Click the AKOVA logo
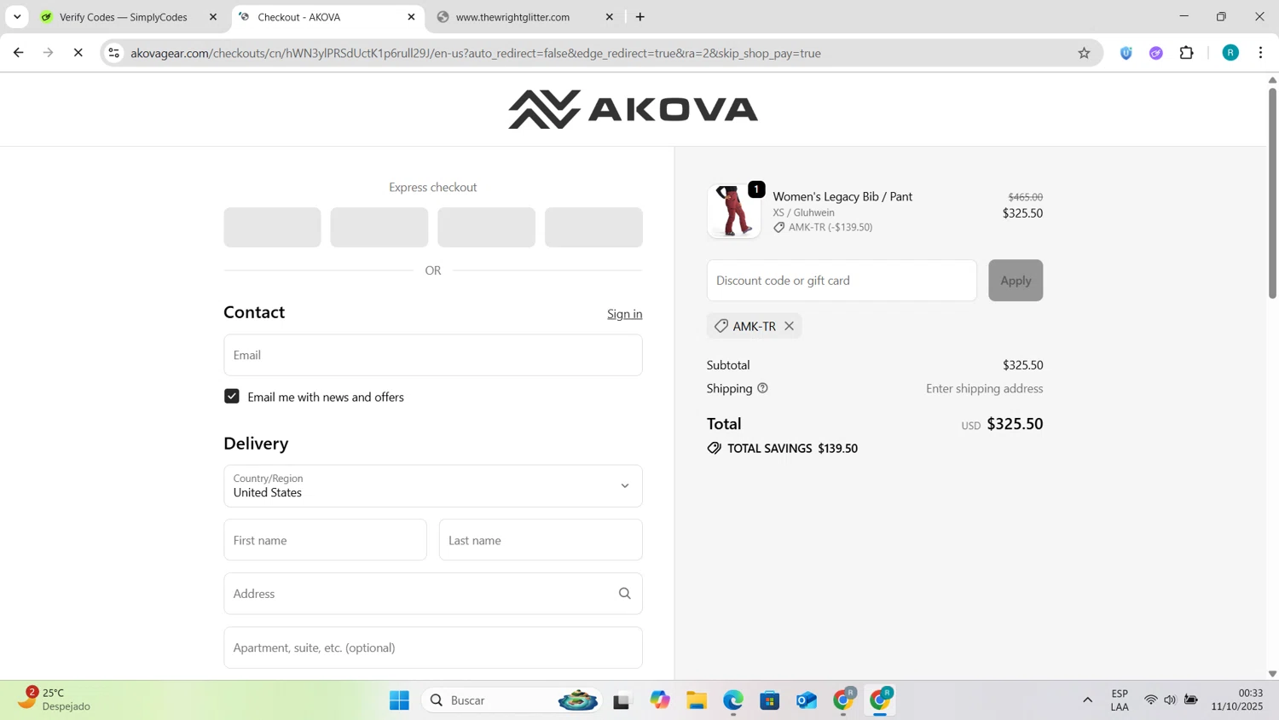This screenshot has height=720, width=1279. 633,109
